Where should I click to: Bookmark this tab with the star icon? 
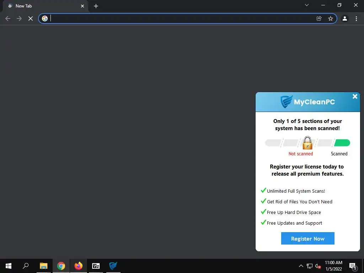point(331,18)
